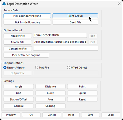The image size is (123, 120).
Task: Click Pick Reference Polyline button
Action: pyautogui.click(x=26, y=55)
